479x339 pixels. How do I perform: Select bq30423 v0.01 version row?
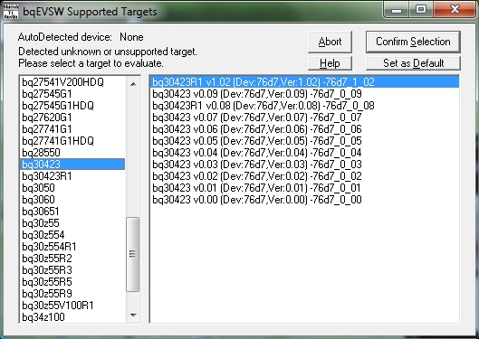[304, 188]
